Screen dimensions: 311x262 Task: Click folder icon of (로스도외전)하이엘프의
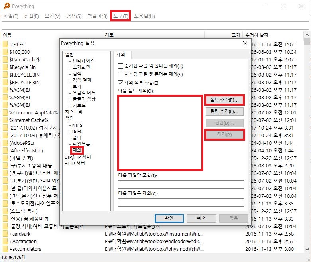[5, 203]
